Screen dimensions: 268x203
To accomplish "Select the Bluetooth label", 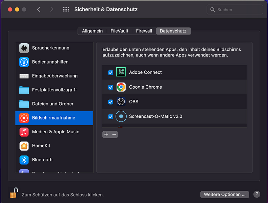I will coord(42,160).
